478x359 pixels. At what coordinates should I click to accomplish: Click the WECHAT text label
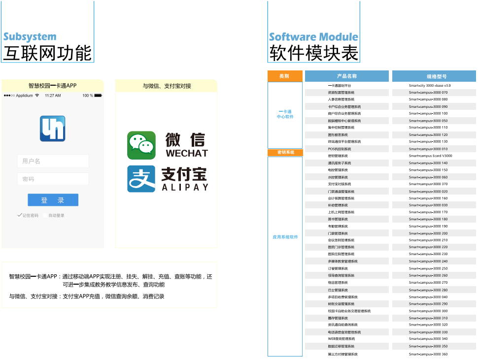(x=187, y=153)
